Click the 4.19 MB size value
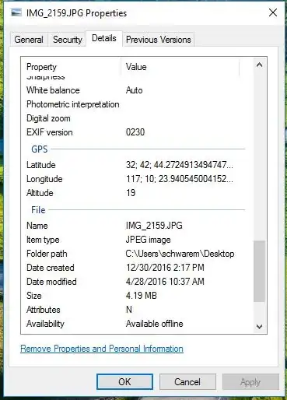 (142, 296)
